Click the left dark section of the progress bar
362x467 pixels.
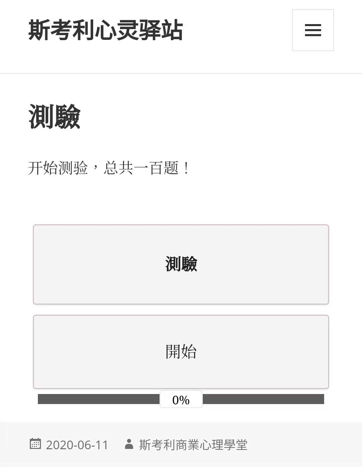tap(99, 399)
